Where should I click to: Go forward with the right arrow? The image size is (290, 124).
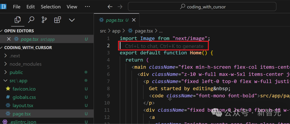pos(120,7)
